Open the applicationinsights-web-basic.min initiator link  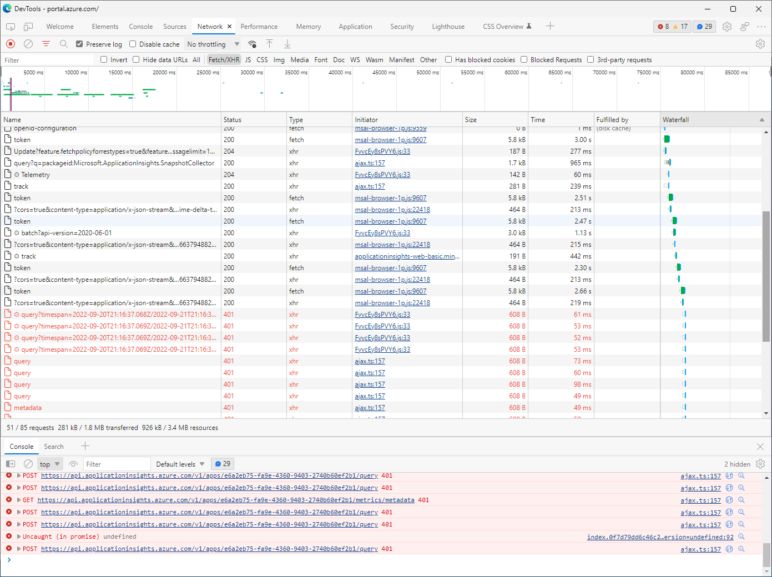pos(407,256)
